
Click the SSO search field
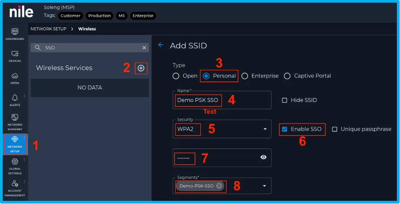(x=90, y=48)
